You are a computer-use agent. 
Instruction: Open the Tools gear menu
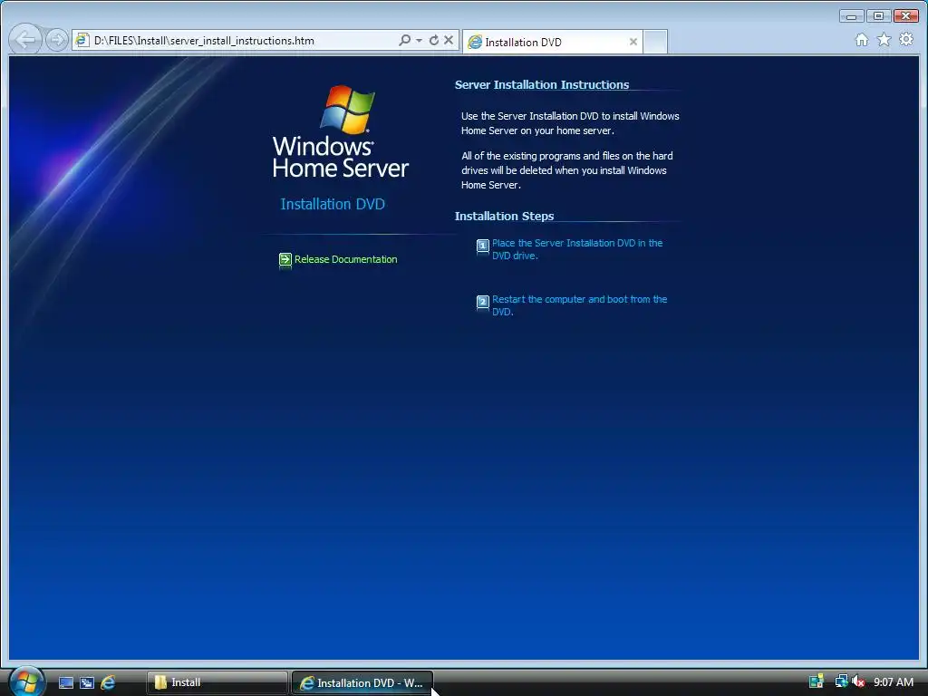(906, 40)
